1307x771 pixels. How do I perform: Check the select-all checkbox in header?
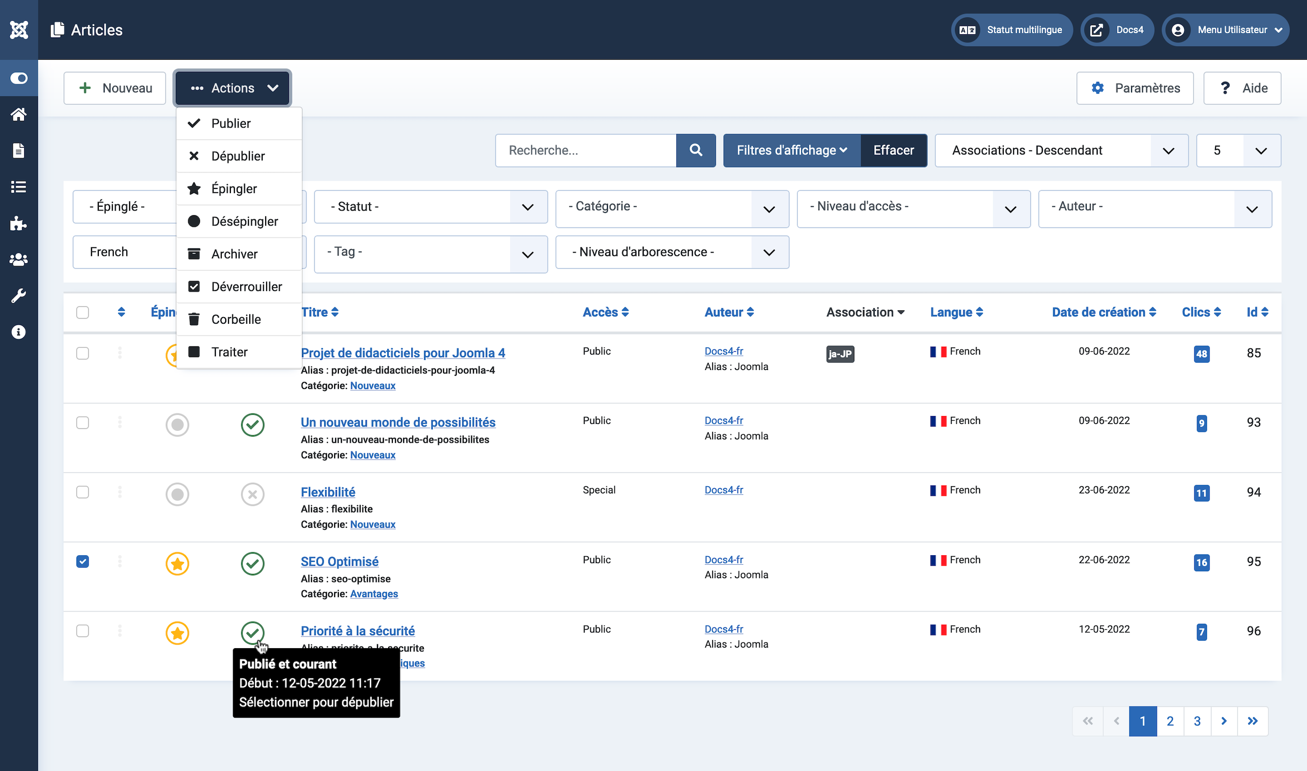tap(82, 312)
